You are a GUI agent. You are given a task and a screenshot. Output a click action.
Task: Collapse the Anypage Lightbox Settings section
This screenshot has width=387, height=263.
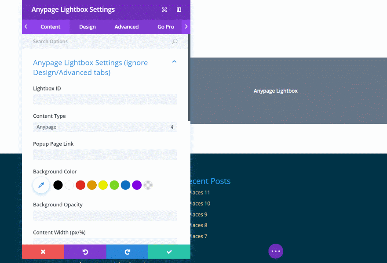point(174,61)
